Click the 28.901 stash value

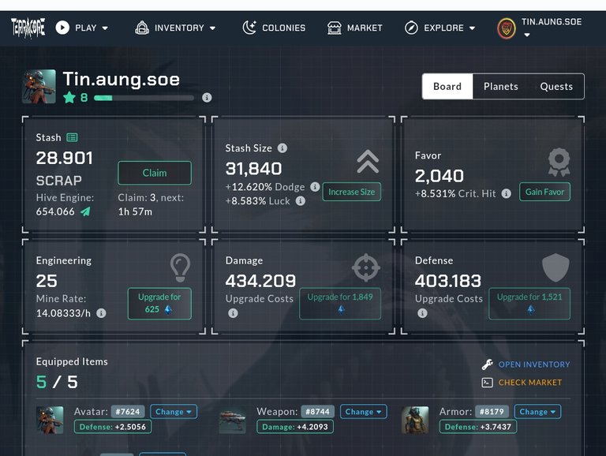click(65, 158)
